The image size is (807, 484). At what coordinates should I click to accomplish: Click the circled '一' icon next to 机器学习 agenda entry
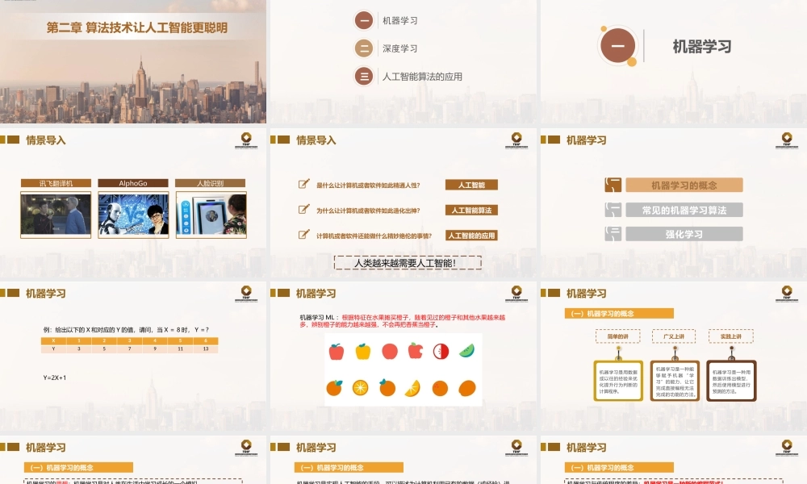(x=364, y=19)
